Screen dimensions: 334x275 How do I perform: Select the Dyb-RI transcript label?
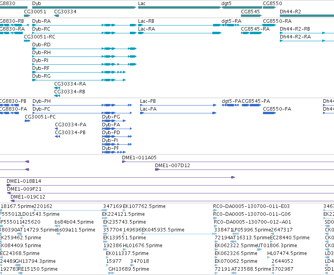pyautogui.click(x=40, y=60)
